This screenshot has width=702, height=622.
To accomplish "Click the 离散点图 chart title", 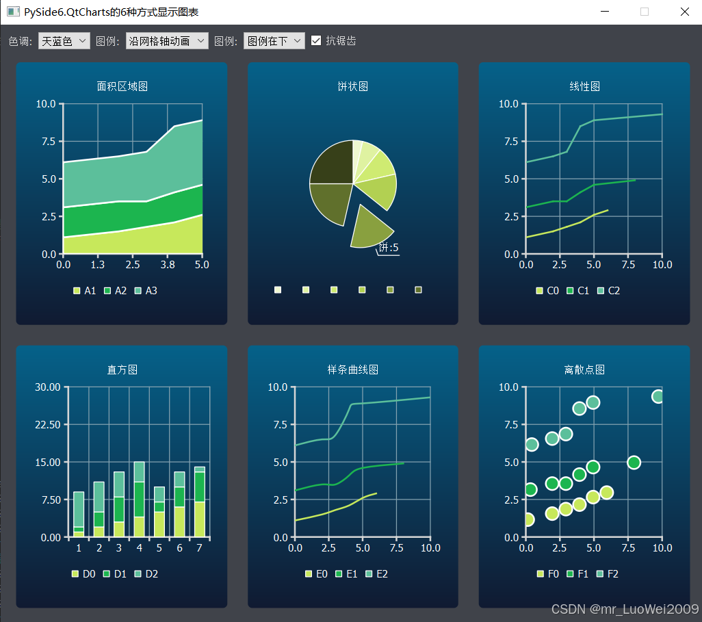I will coord(584,370).
